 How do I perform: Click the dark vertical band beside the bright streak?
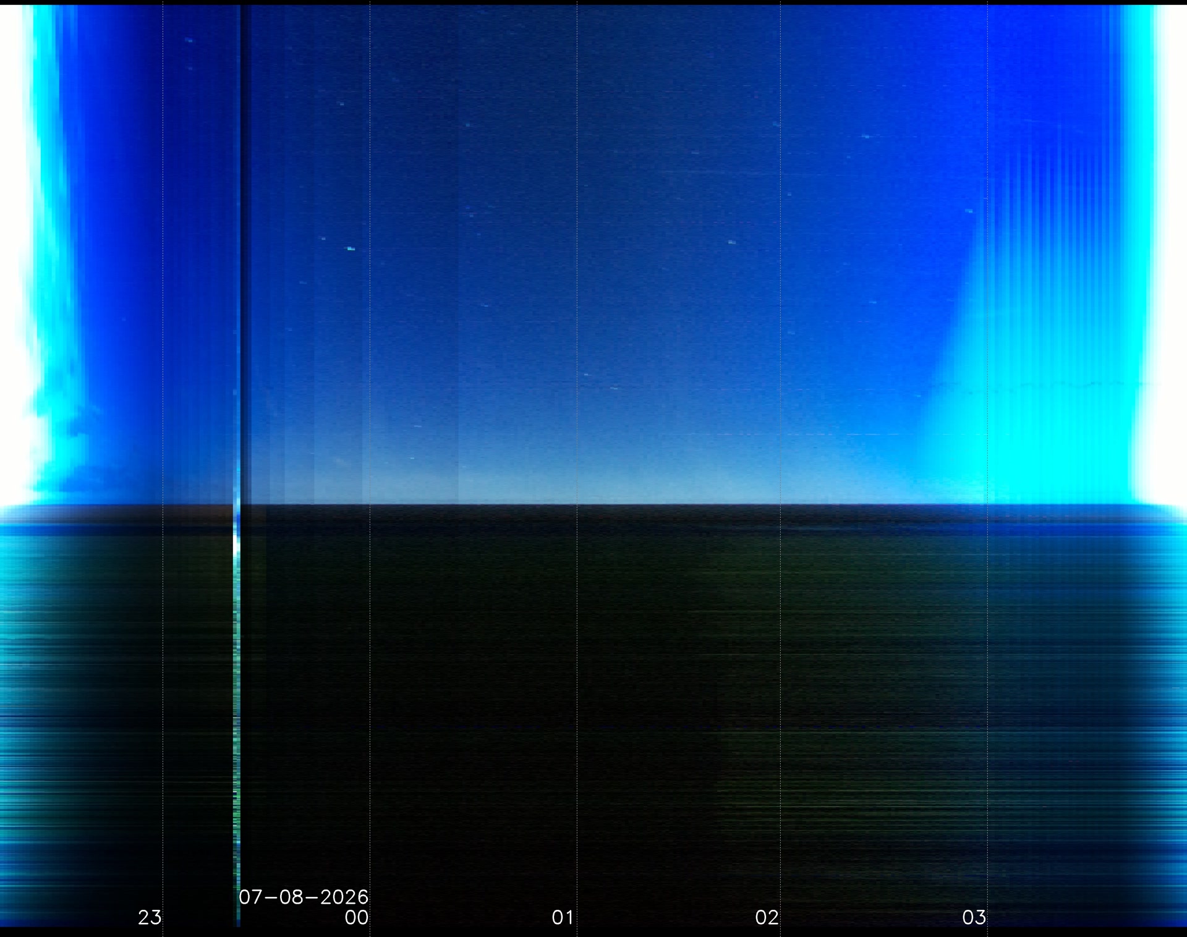pyautogui.click(x=245, y=247)
